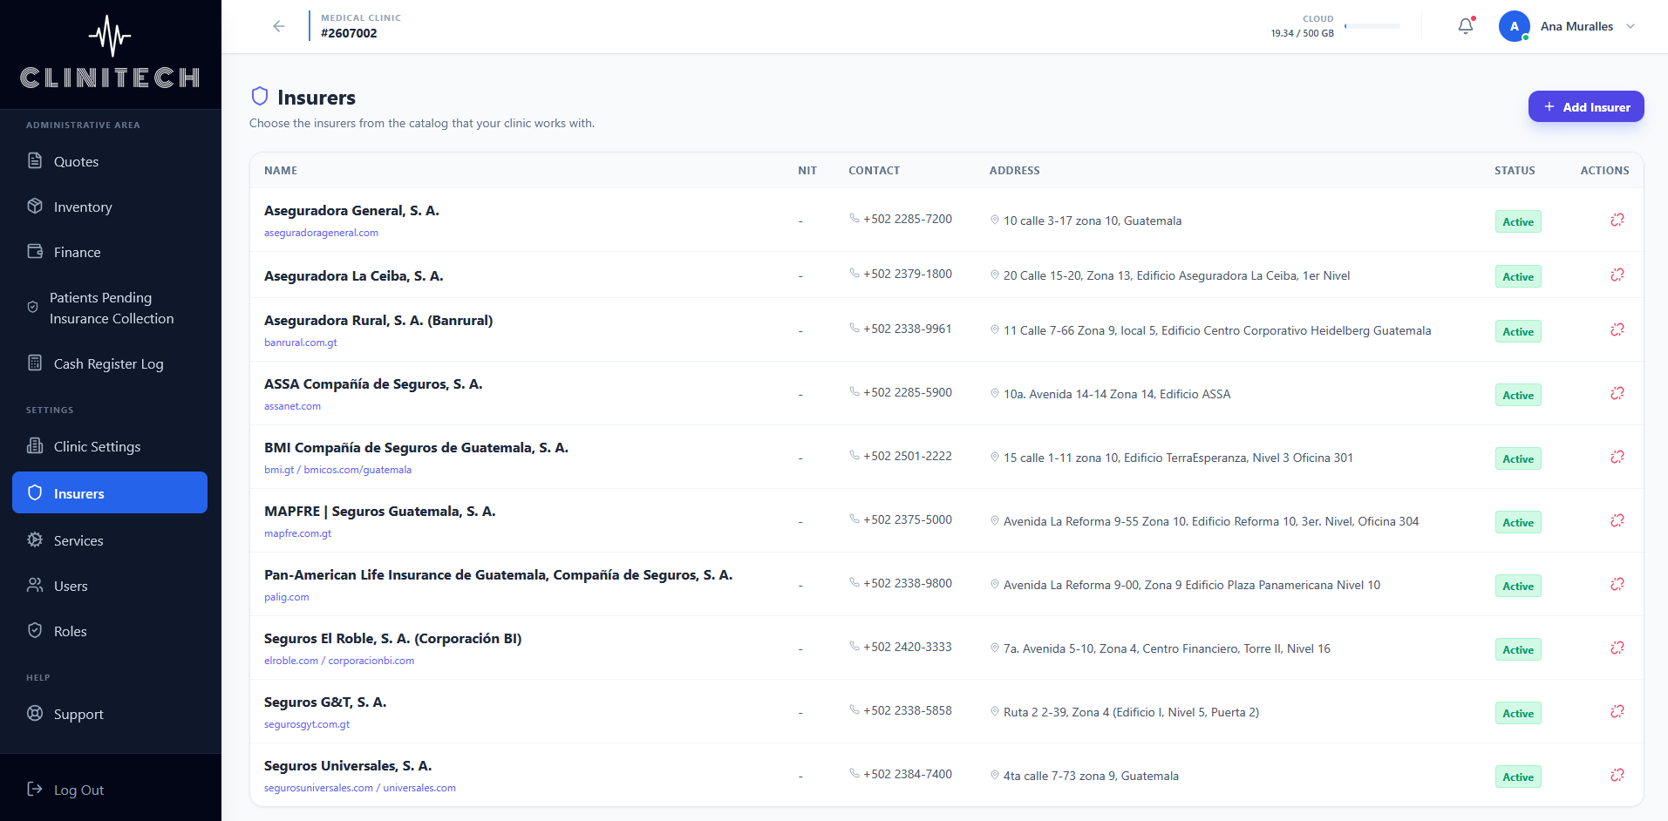Open elroble.com / corporacionbi.com link
The height and width of the screenshot is (821, 1668).
(339, 661)
